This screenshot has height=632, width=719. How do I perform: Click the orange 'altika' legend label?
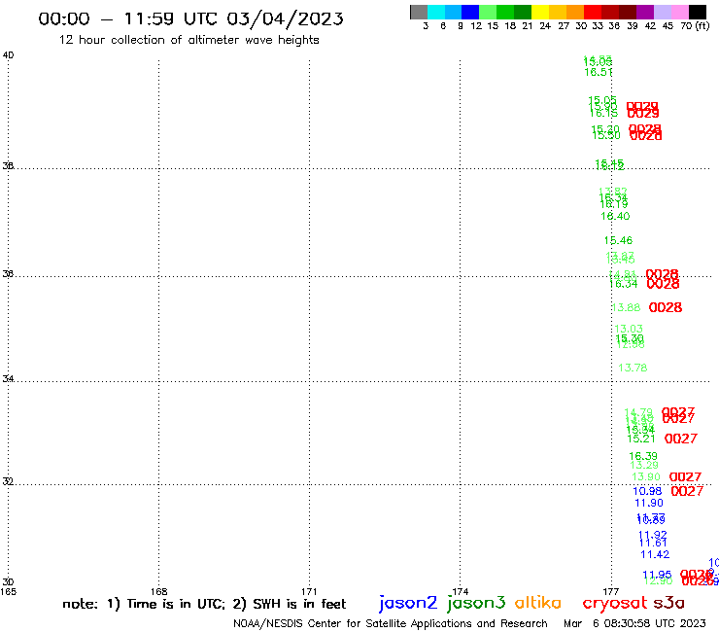point(538,603)
